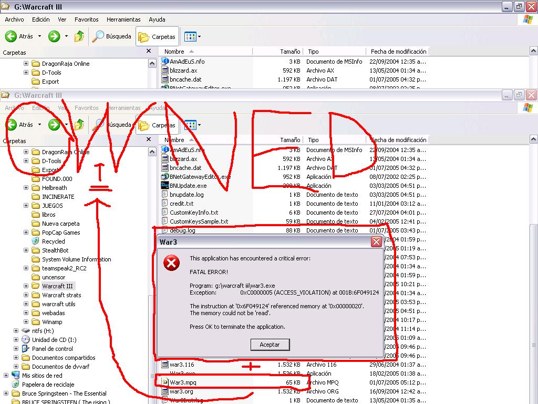Open Ver menu in the top Explorer window

point(62,19)
